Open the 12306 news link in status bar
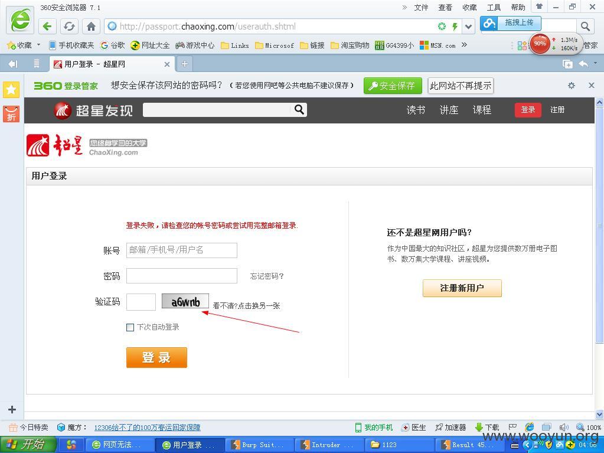 [147, 428]
